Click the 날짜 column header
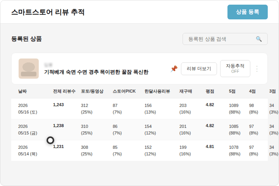Screen dimensions: 279x186 point(22,91)
